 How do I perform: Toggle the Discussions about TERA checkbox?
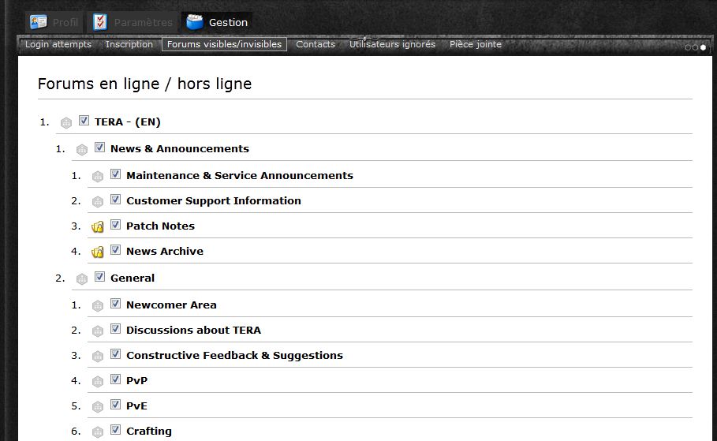[x=116, y=329]
